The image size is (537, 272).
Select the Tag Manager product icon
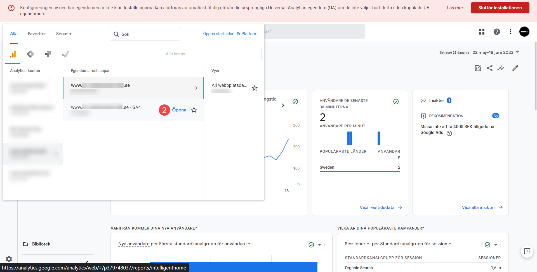(x=30, y=54)
